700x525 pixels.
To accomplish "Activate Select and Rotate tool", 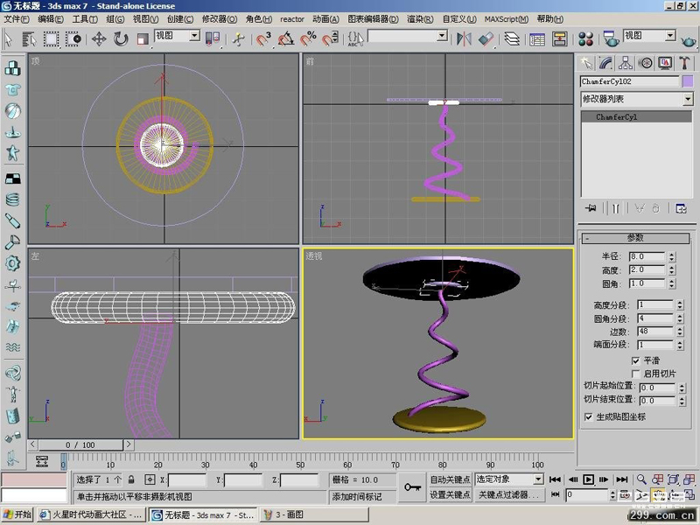I will point(121,38).
